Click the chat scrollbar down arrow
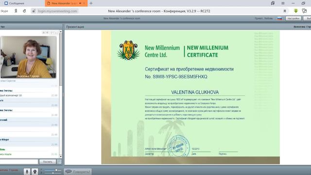 coord(61,157)
